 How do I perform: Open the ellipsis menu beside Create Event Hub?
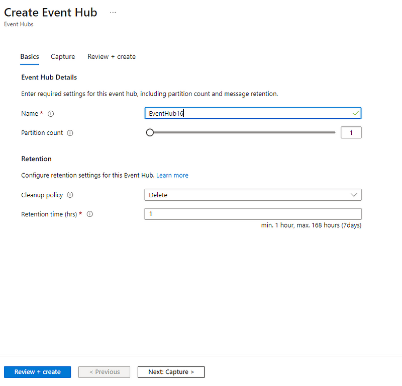pyautogui.click(x=113, y=12)
